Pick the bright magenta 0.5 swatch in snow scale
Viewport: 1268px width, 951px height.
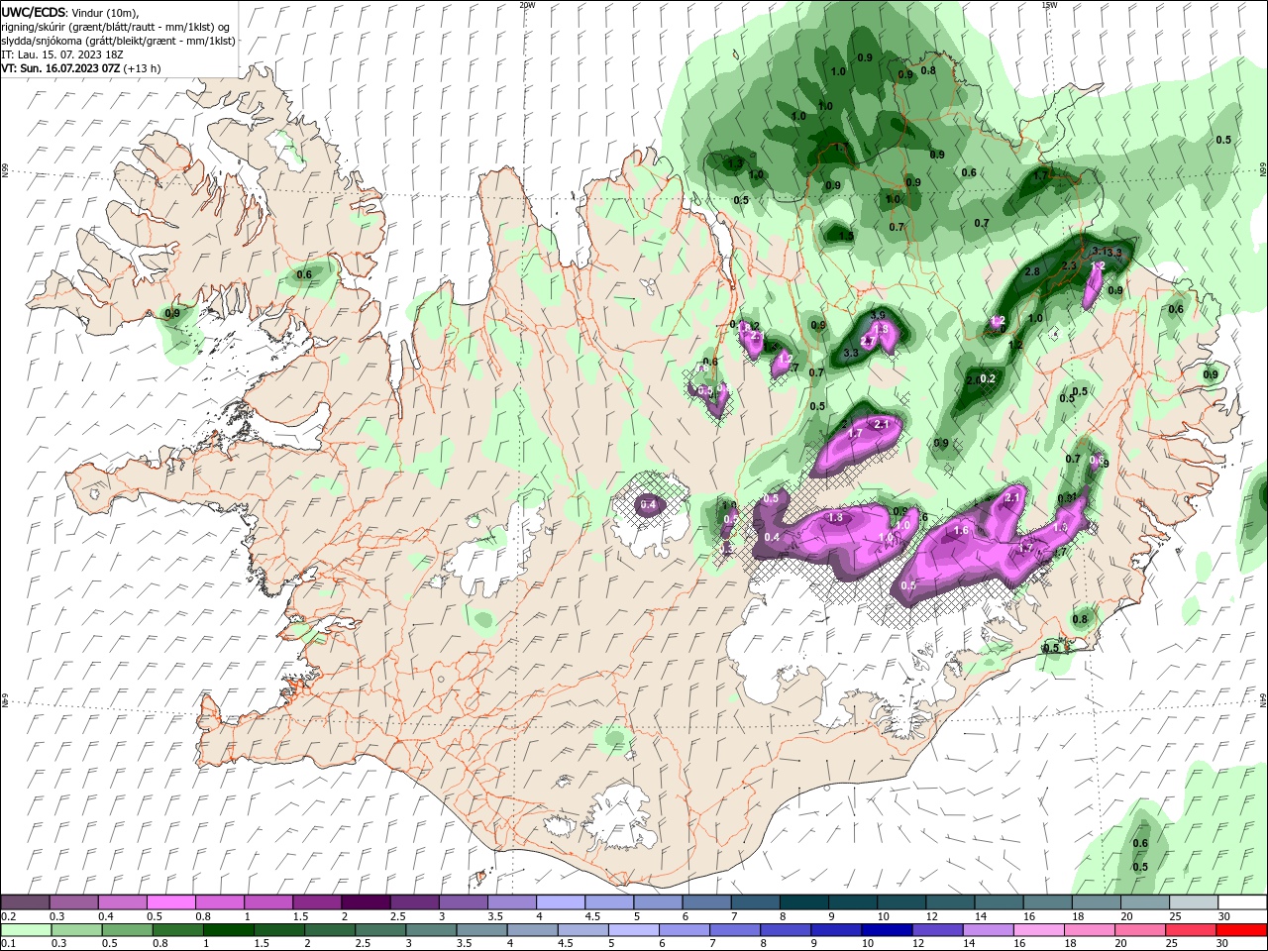pyautogui.click(x=171, y=902)
